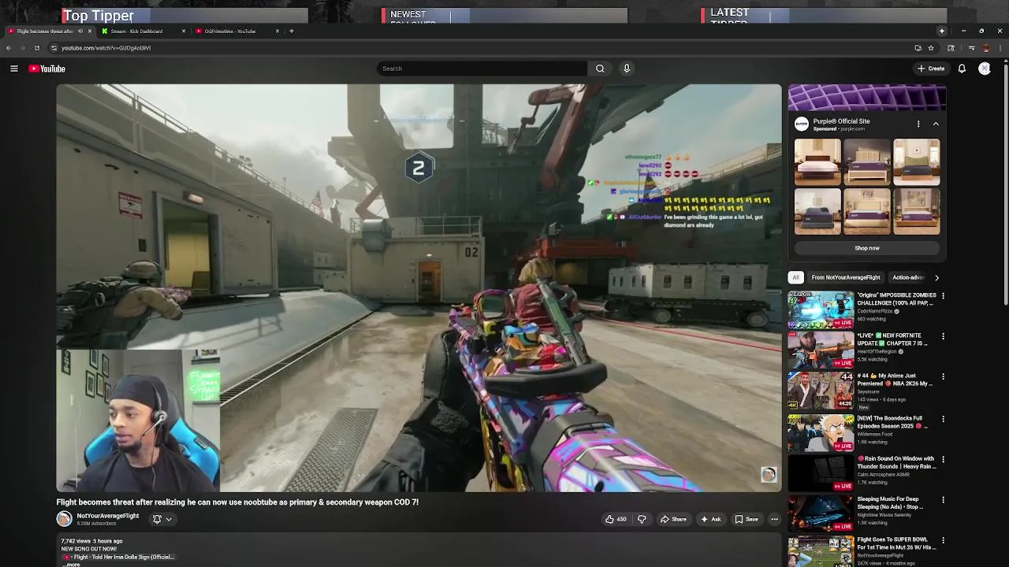Viewport: 1009px width, 567px height.
Task: Click Shop now on Purple ad
Action: (867, 248)
